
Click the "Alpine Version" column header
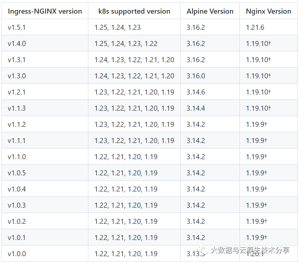210,11
